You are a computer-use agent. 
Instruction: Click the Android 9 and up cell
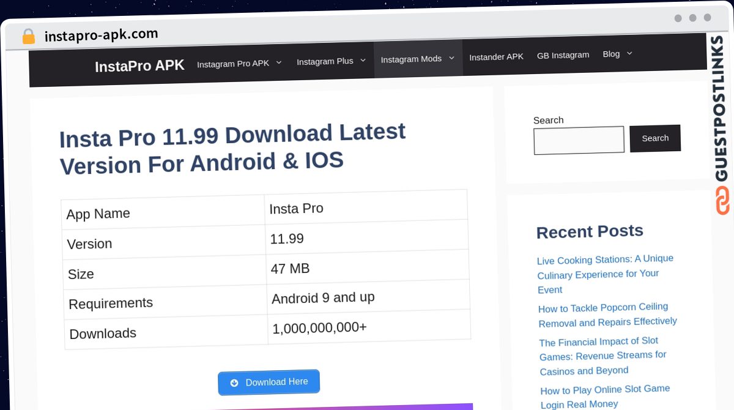click(368, 297)
